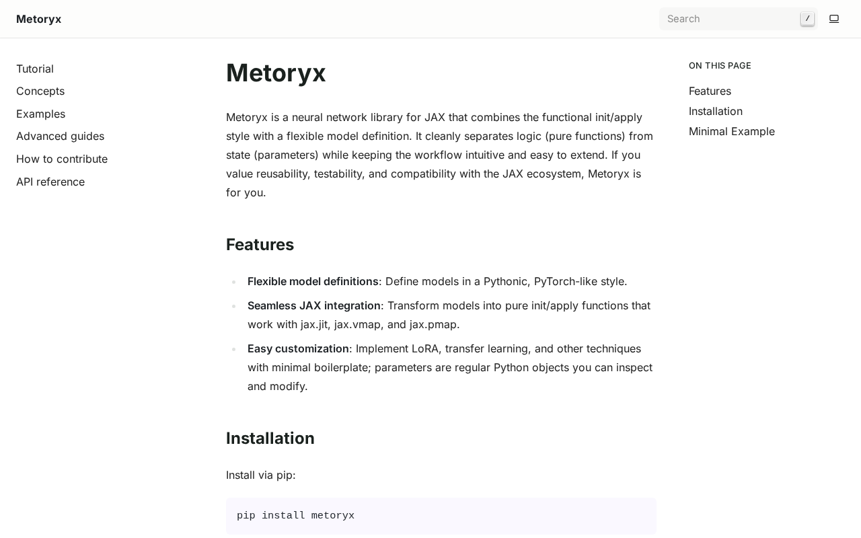Click the Installation section heading
The width and height of the screenshot is (861, 538).
point(270,438)
